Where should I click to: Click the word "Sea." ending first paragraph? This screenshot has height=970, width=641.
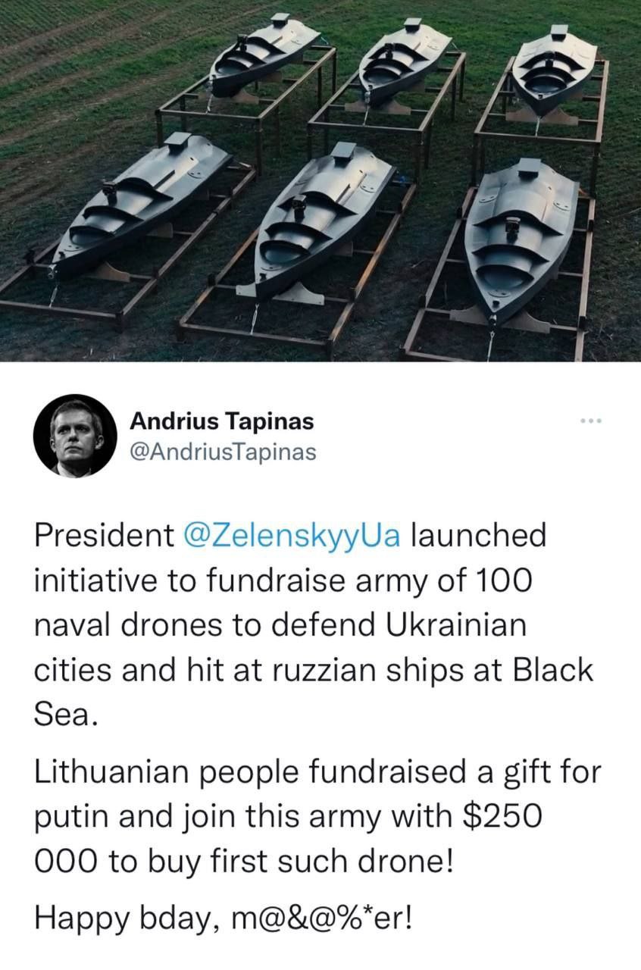click(x=67, y=715)
